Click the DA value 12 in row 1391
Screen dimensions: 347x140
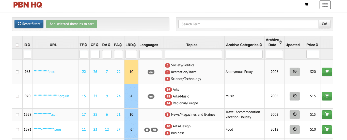coord(107,129)
